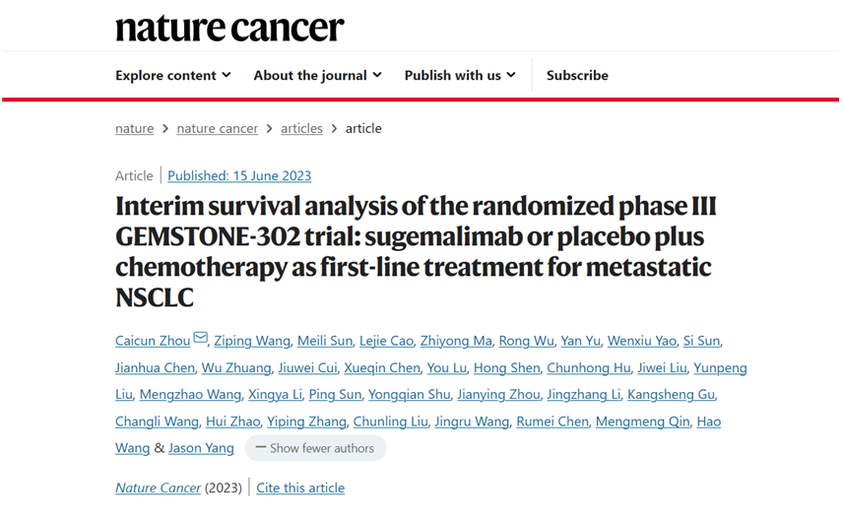Open author Jianhua Chen's link
Image resolution: width=843 pixels, height=519 pixels.
point(155,367)
